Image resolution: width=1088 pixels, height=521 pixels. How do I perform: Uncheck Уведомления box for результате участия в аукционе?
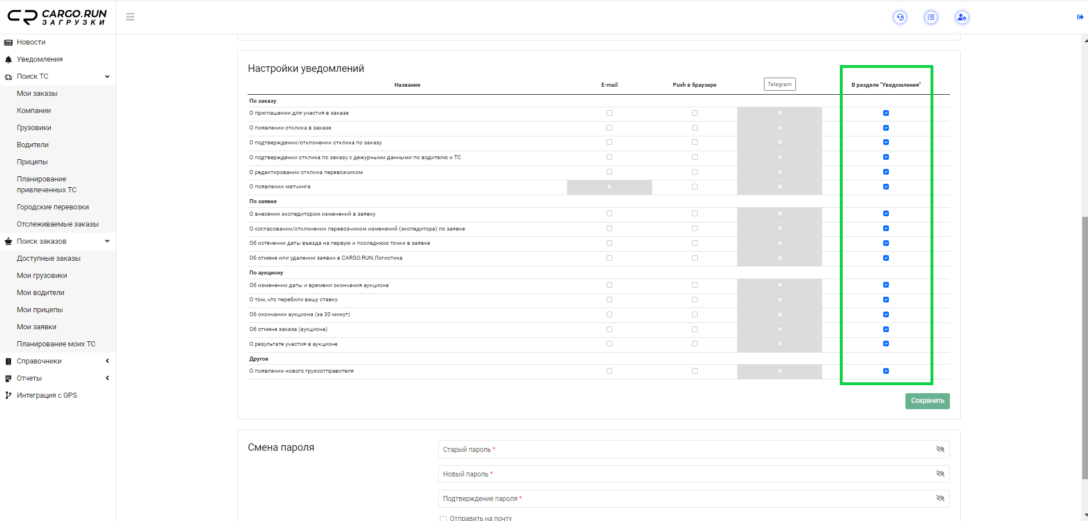tap(886, 344)
